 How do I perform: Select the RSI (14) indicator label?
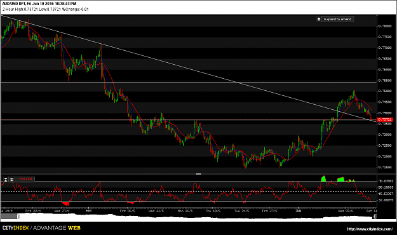point(25,179)
